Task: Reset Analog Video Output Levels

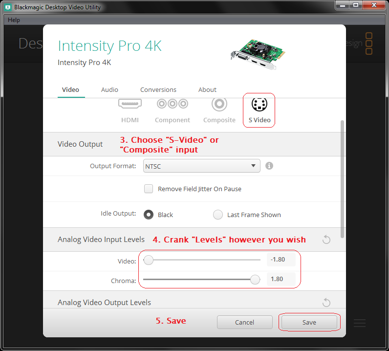Action: (326, 302)
